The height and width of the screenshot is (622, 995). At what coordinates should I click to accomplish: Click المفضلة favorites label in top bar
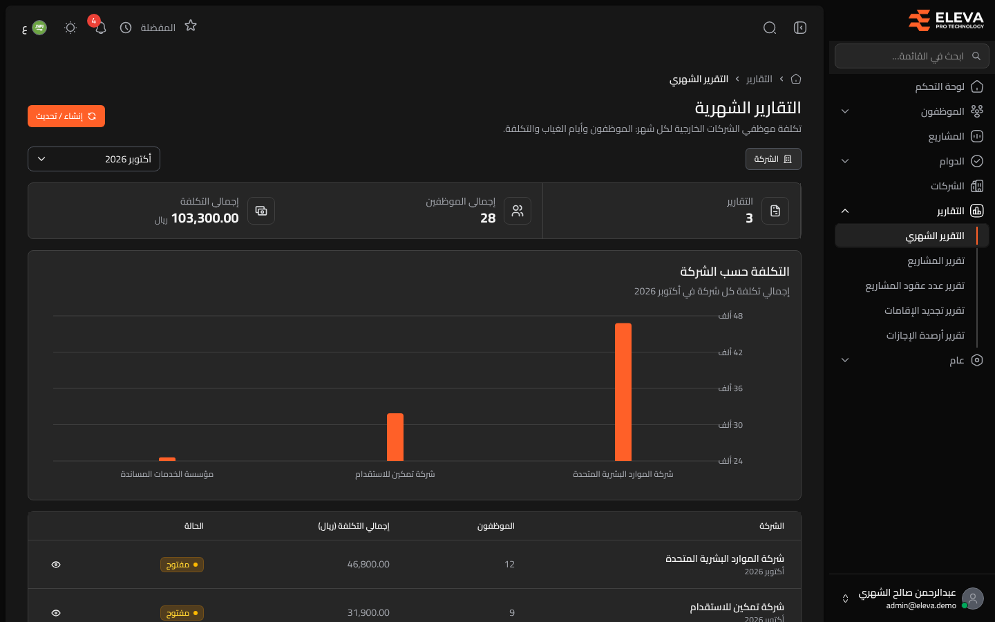tap(158, 28)
